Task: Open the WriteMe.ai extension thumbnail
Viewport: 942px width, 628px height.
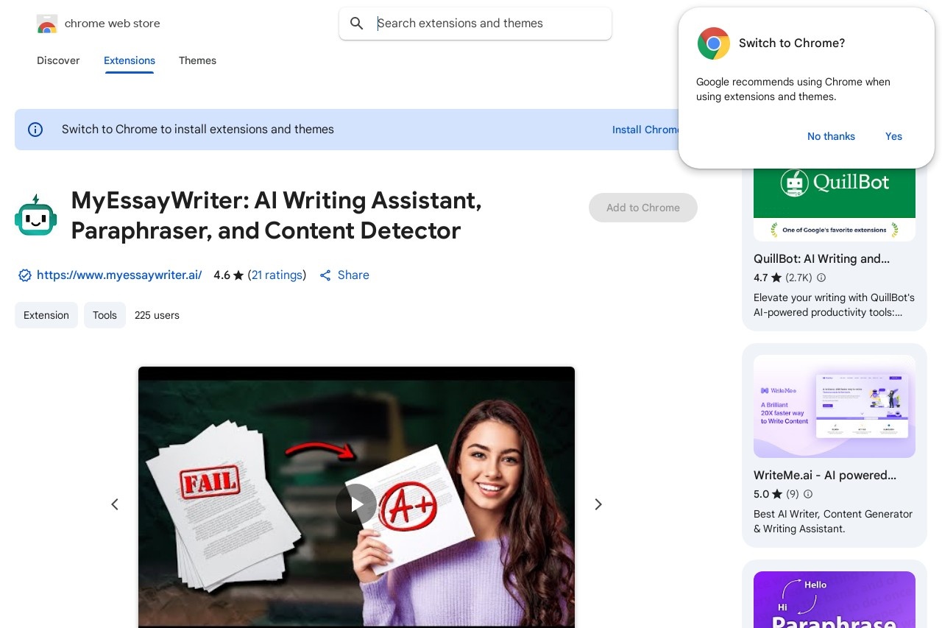Action: [x=835, y=406]
